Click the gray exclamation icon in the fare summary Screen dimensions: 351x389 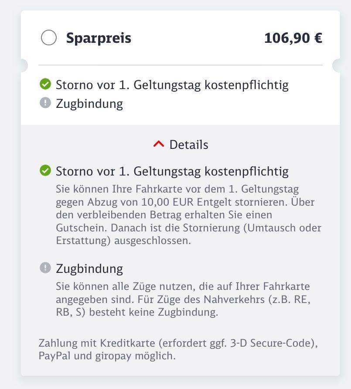(45, 103)
